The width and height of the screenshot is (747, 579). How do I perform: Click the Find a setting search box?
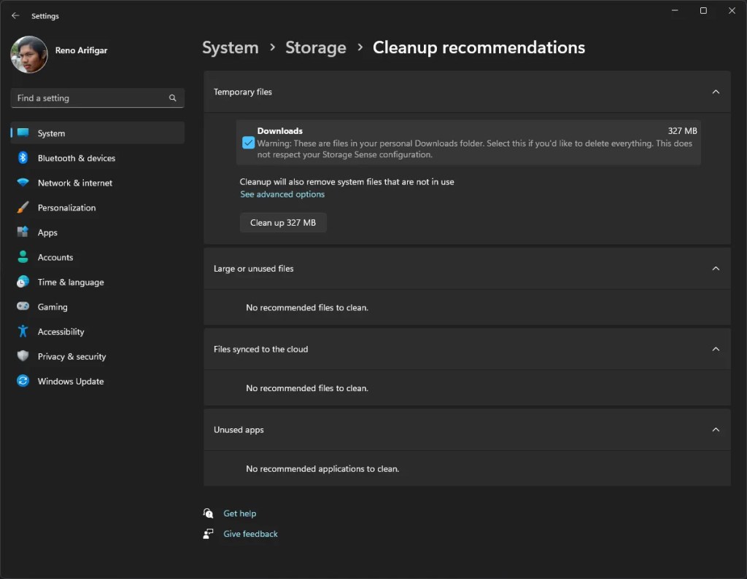click(x=97, y=98)
